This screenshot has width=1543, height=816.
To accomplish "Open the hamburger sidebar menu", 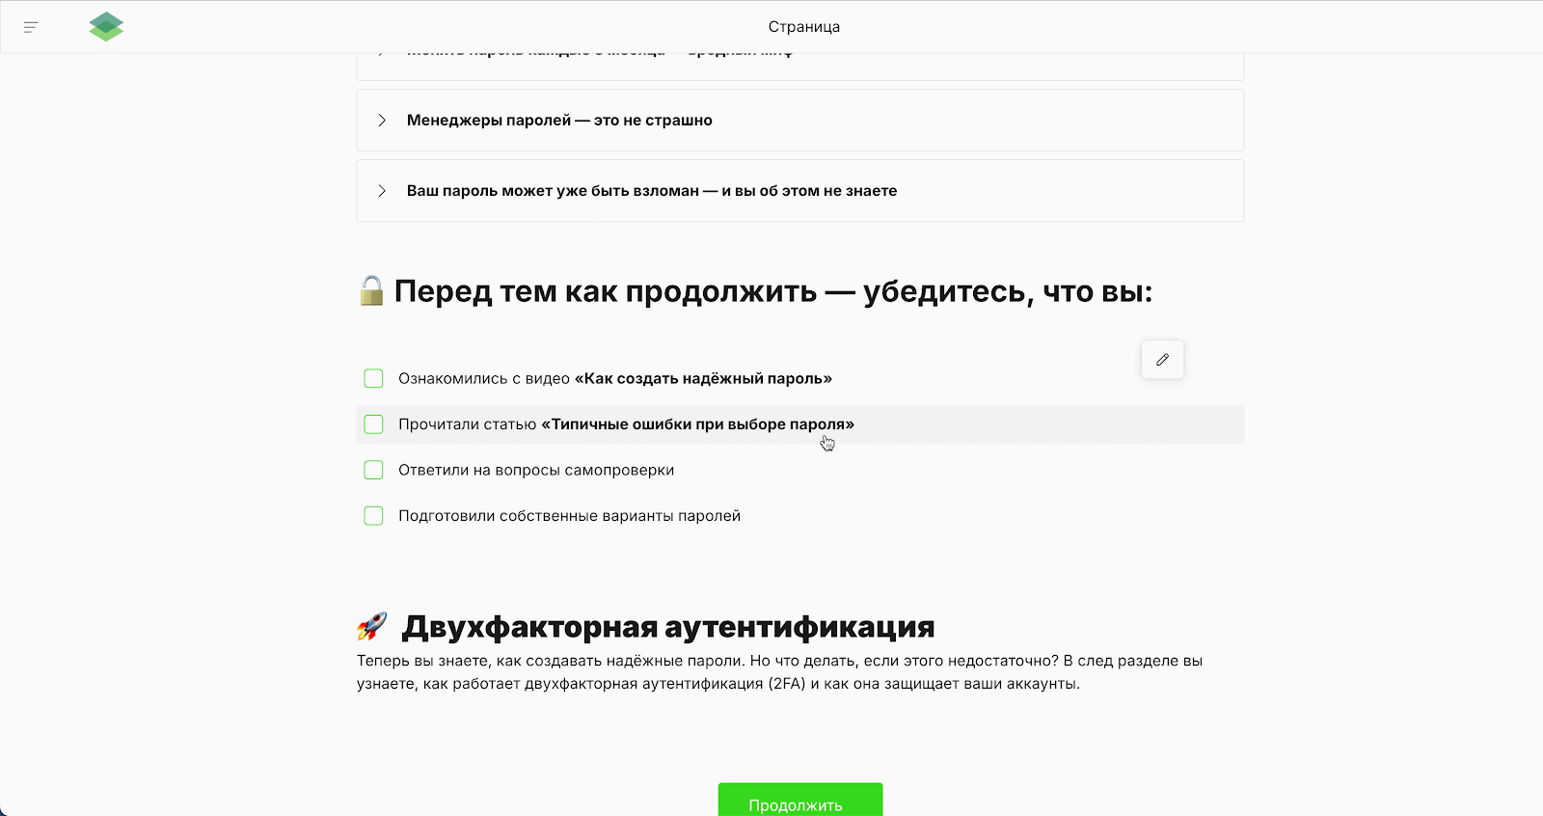I will [31, 27].
